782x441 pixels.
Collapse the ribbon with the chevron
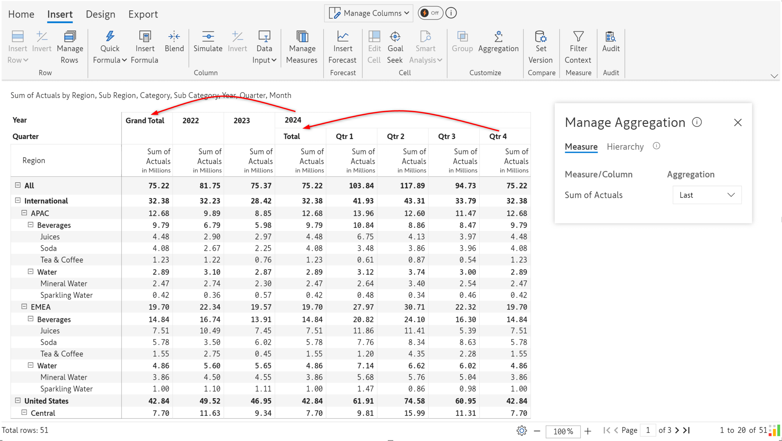coord(774,76)
